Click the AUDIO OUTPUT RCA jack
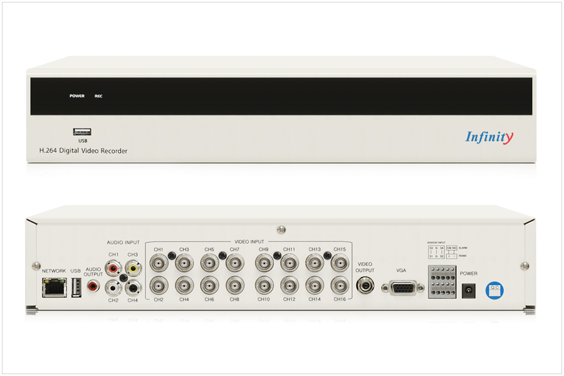The width and height of the screenshot is (564, 376). pyautogui.click(x=94, y=286)
